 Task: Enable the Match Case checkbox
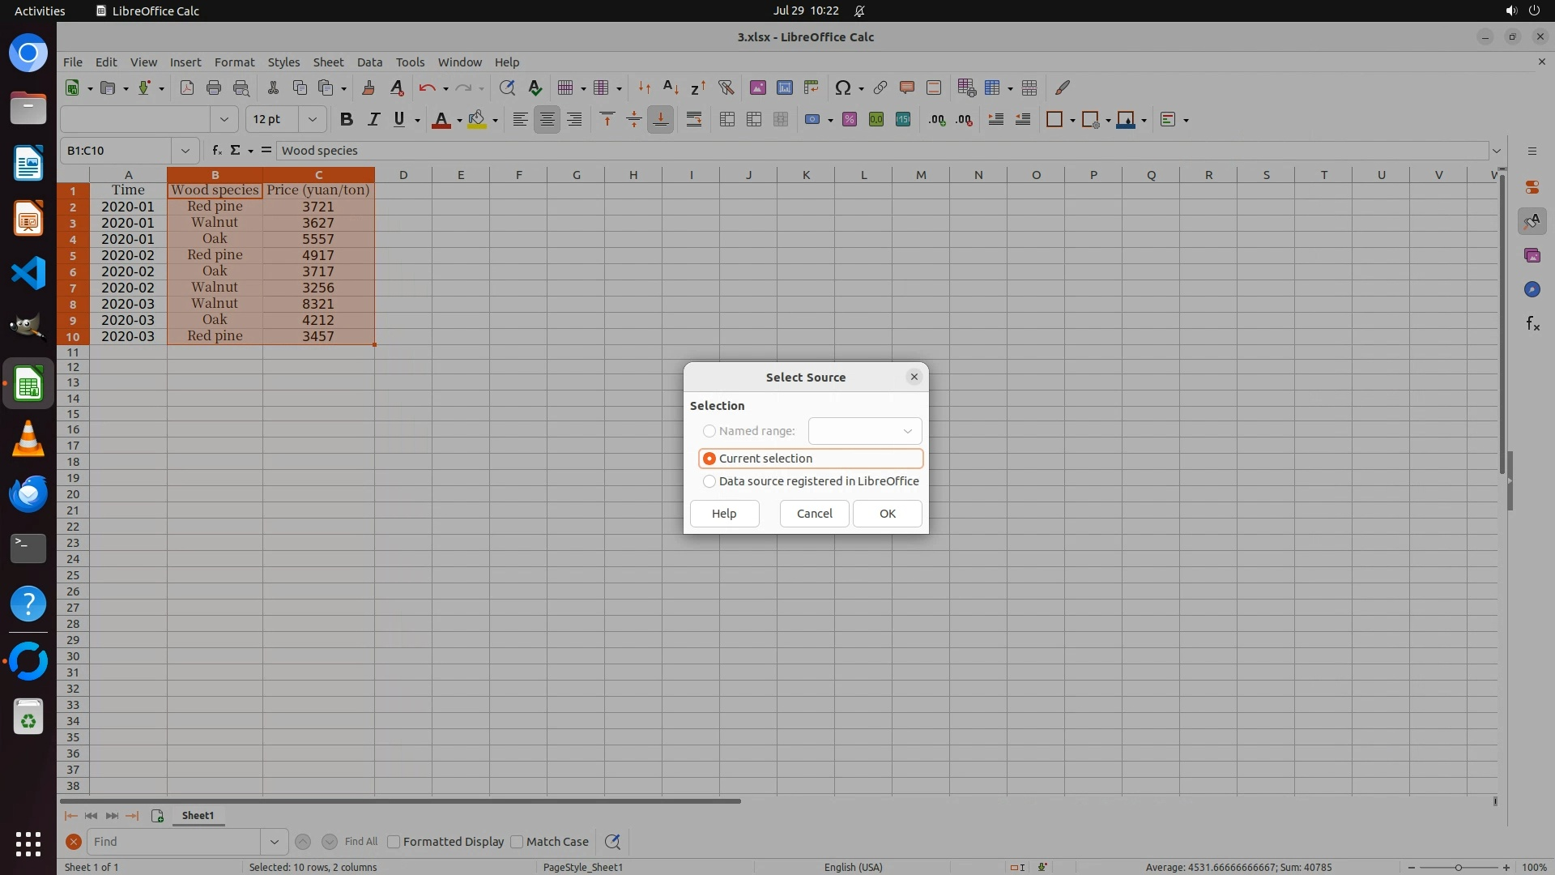coord(518,842)
